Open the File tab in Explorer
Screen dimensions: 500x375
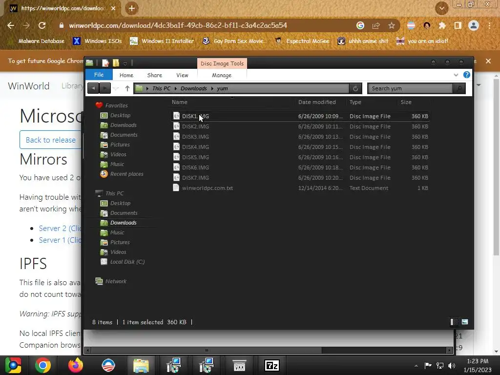click(x=99, y=75)
